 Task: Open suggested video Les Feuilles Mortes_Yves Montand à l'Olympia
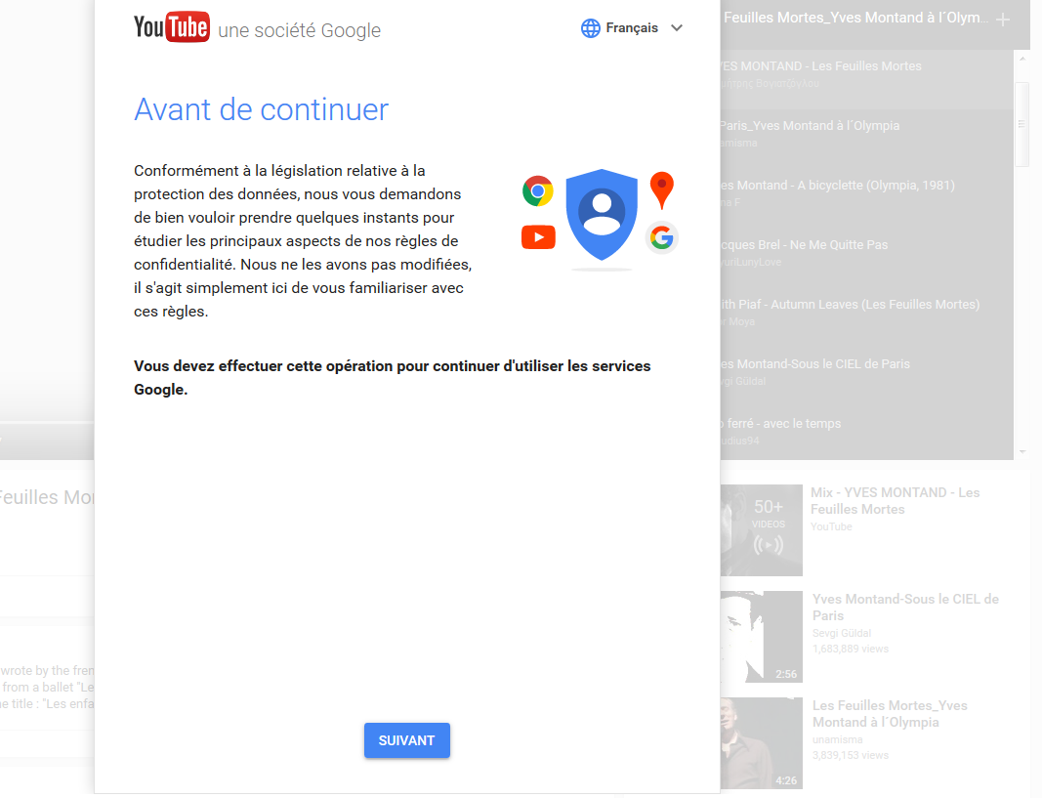click(x=889, y=714)
